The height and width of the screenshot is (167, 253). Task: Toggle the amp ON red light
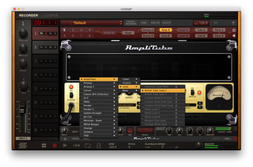71,87
